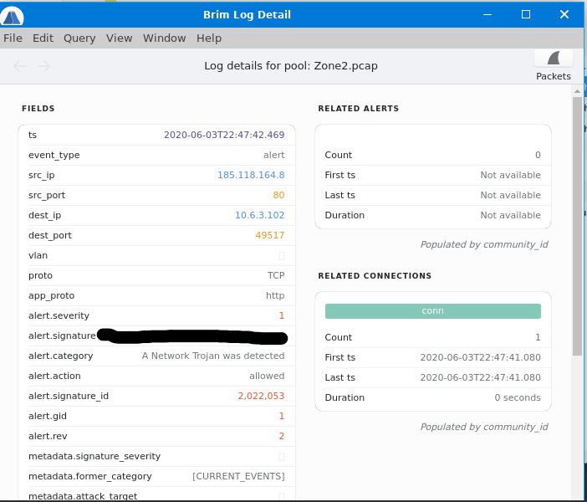Click the Brim app logo in title bar
This screenshot has height=502, width=587.
[x=12, y=16]
